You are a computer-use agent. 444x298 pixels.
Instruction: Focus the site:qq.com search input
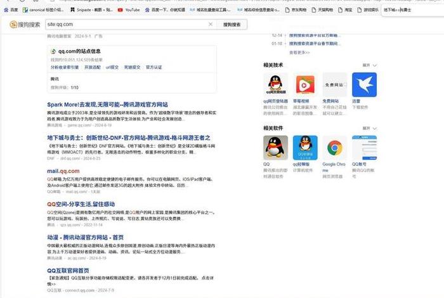coord(127,24)
